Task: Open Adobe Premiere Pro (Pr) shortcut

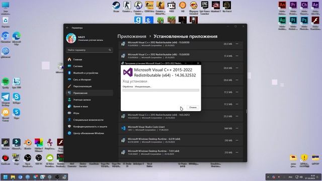Action: 293,8
